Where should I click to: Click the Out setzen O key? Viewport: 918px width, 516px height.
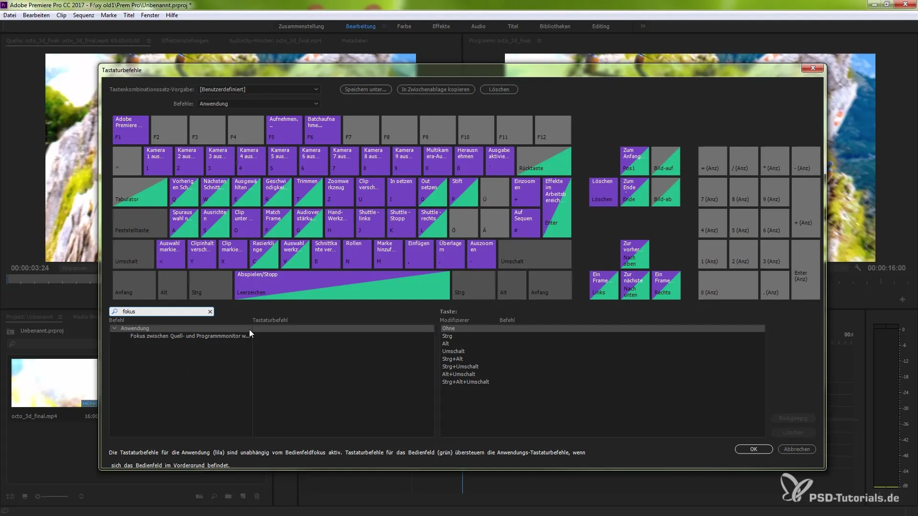[x=433, y=192]
